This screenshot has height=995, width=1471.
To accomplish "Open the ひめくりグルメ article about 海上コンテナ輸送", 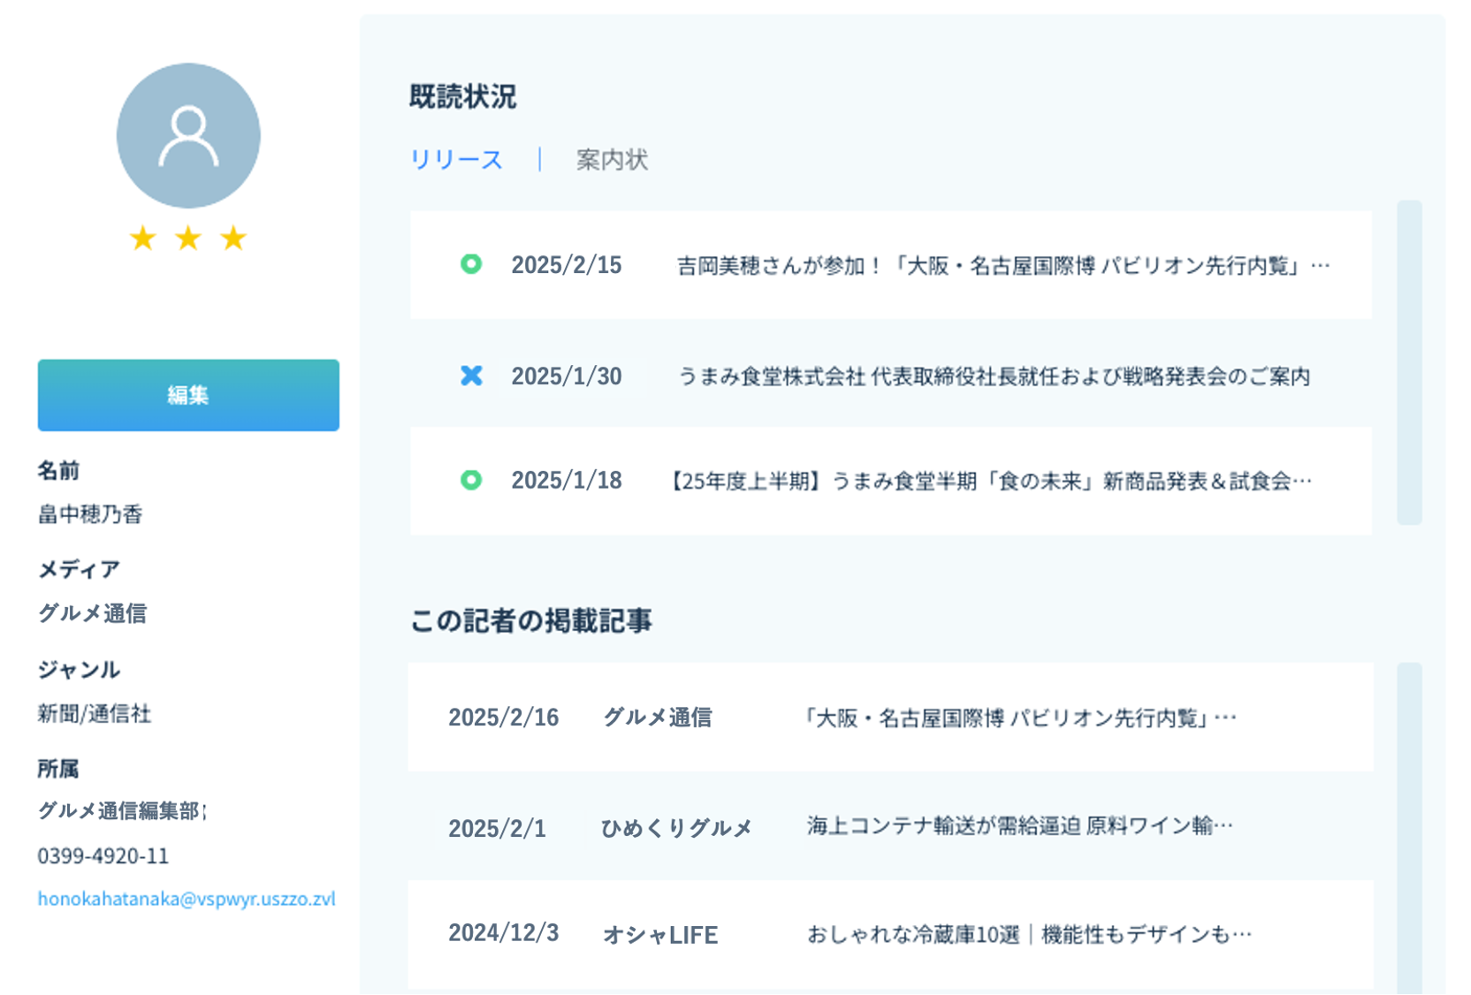I will pyautogui.click(x=1019, y=826).
